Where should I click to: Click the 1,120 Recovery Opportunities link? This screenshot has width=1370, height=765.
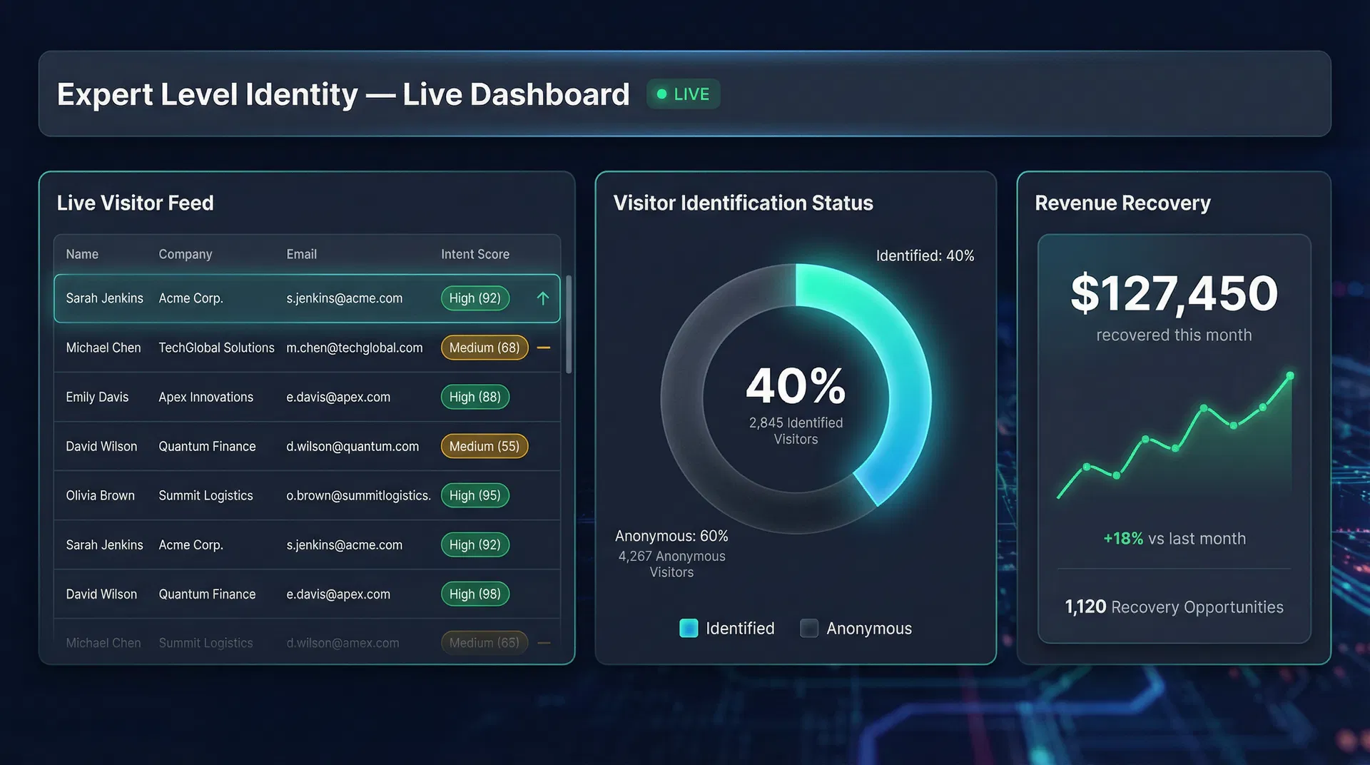(x=1173, y=607)
